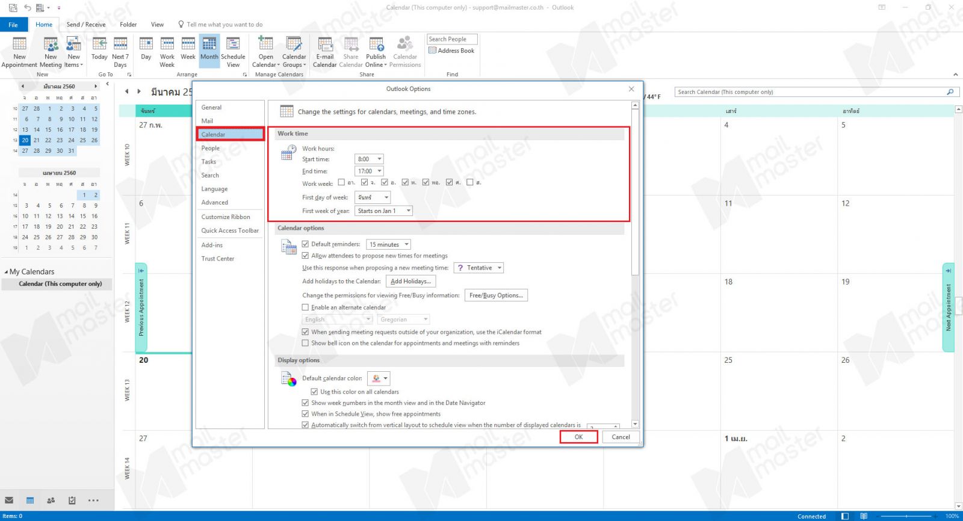Click the Previous Appointment side tab

point(141,307)
